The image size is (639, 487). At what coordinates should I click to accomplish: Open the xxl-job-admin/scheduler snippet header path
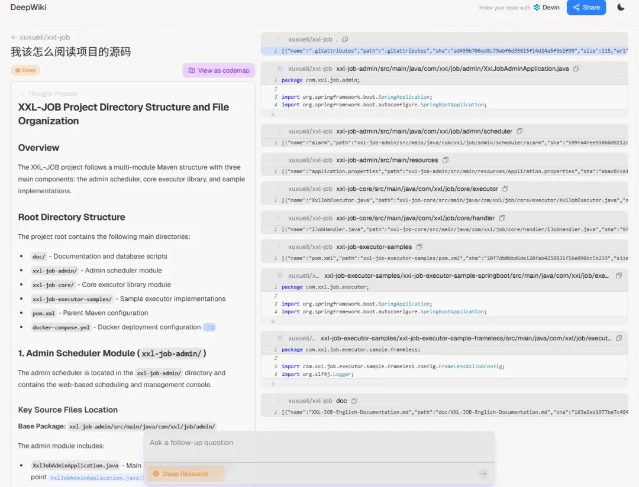point(424,131)
